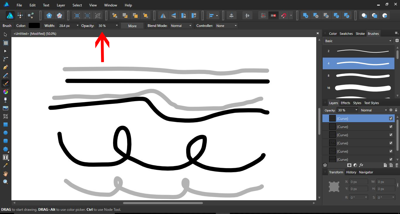Select the Move tool
The width and height of the screenshot is (400, 214).
5,34
